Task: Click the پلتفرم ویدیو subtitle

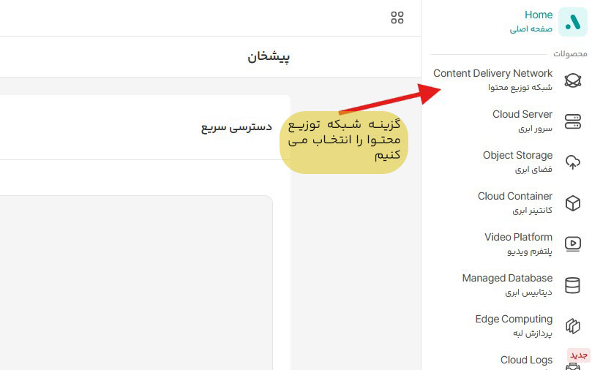Action: [529, 252]
